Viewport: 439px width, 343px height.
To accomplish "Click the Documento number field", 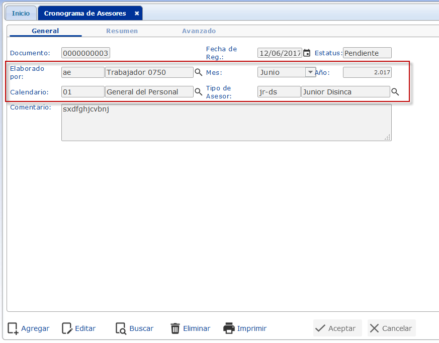I will [85, 53].
